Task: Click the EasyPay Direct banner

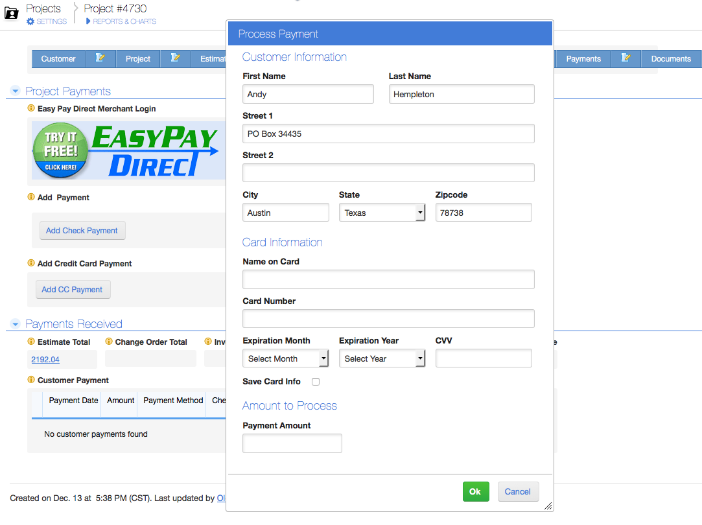Action: (x=128, y=150)
